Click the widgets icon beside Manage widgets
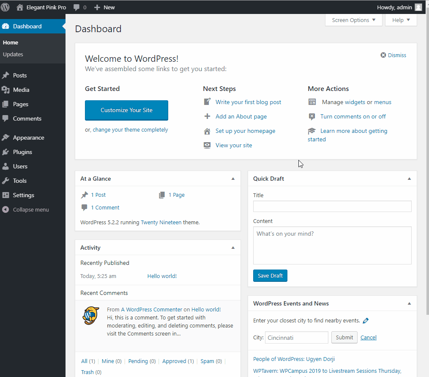 coord(312,102)
